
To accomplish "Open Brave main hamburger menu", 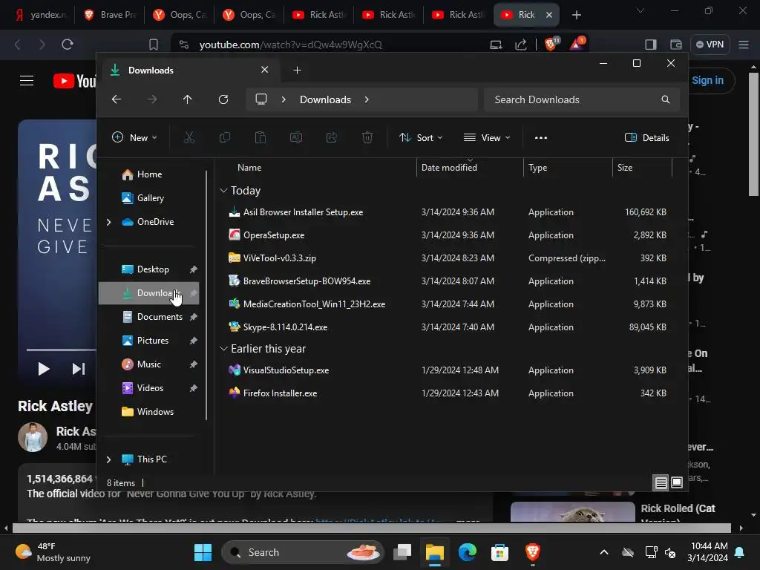I will coord(744,45).
